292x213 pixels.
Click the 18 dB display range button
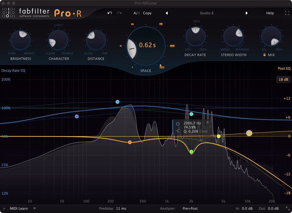coord(283,79)
